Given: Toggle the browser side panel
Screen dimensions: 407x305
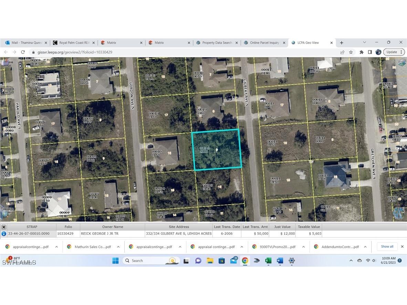Looking at the screenshot, I should (x=370, y=52).
